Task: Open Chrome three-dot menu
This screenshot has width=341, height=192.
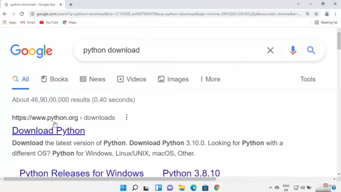Action: coord(335,14)
